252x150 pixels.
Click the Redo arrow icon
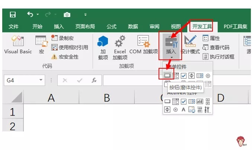coord(48,14)
